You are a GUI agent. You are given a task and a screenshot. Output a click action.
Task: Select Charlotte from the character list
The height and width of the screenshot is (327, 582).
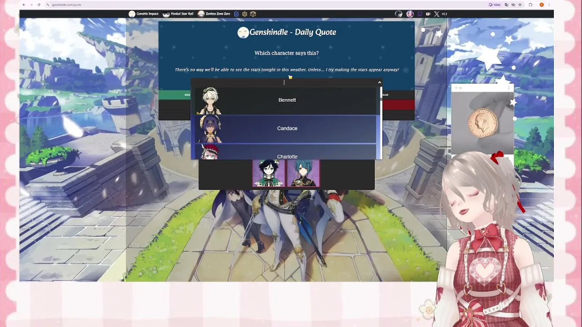point(286,152)
